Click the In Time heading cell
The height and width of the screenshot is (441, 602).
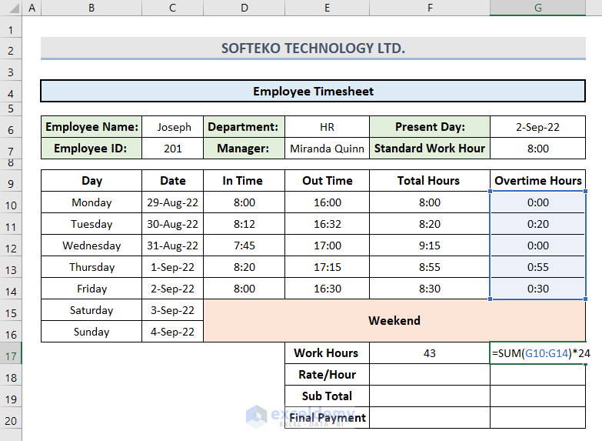pyautogui.click(x=244, y=181)
